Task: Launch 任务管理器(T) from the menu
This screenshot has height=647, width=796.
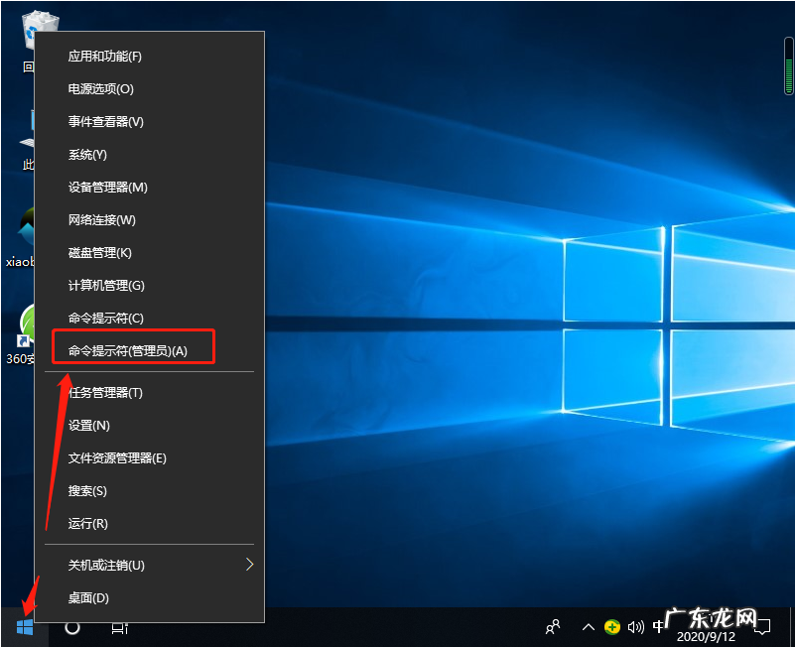Action: click(x=109, y=392)
